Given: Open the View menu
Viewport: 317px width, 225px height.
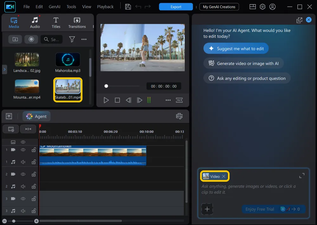Looking at the screenshot, I should 87,7.
